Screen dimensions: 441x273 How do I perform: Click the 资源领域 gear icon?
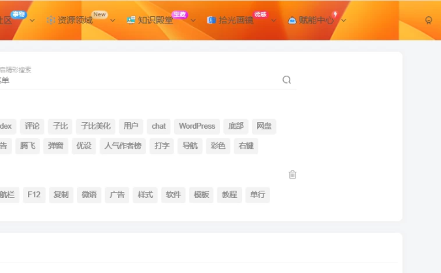pyautogui.click(x=51, y=20)
